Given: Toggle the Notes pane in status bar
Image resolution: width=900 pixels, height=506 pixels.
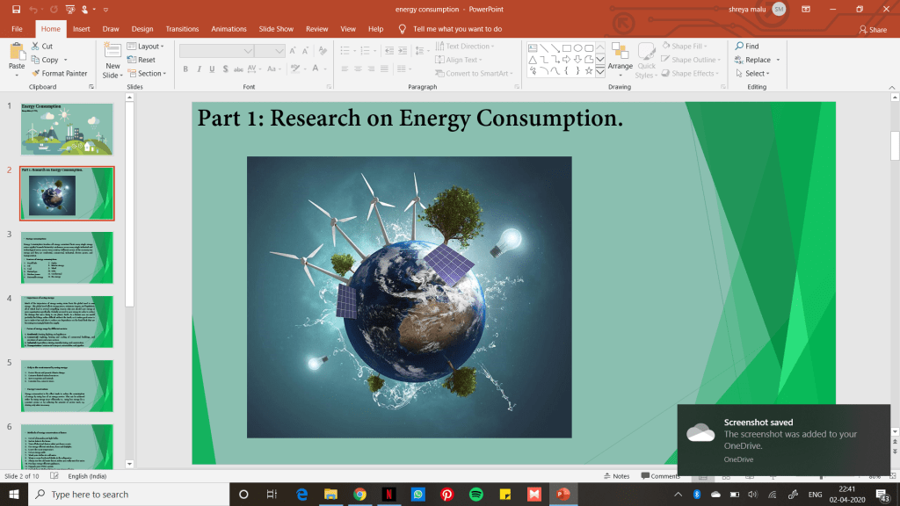Looking at the screenshot, I should click(x=616, y=476).
